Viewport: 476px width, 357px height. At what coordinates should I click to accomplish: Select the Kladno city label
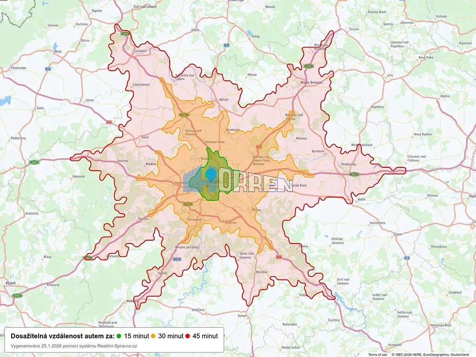click(151, 164)
